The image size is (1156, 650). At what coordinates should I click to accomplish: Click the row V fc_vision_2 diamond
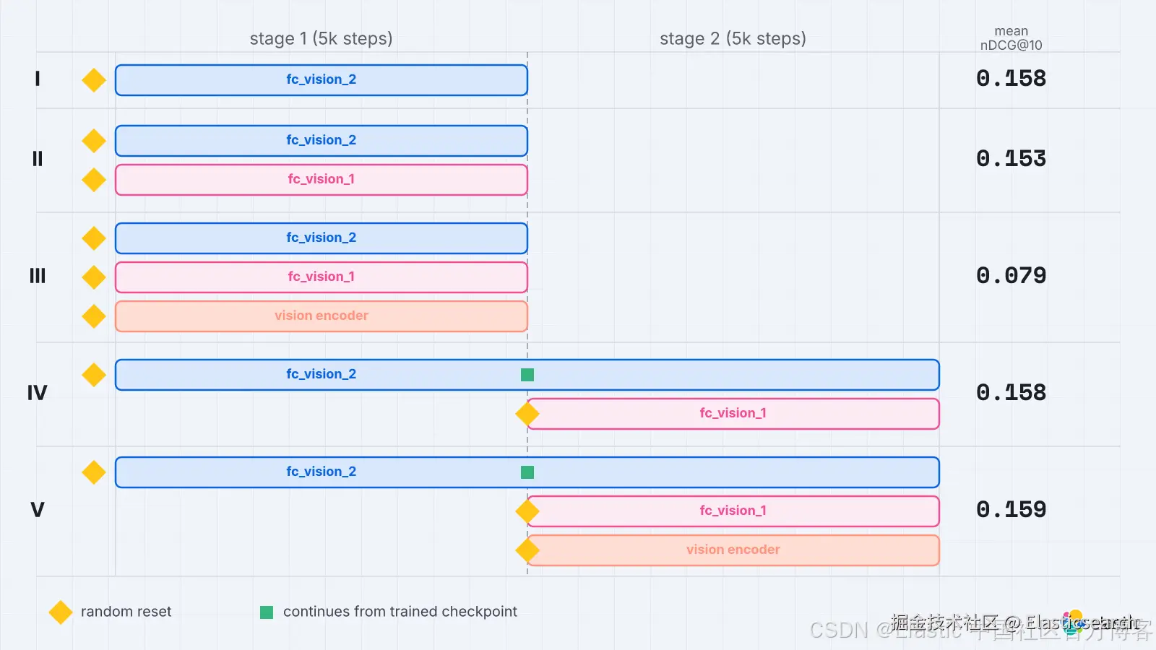(94, 472)
